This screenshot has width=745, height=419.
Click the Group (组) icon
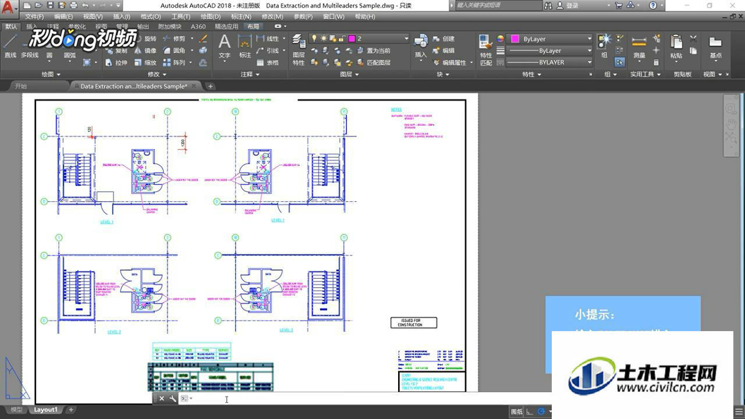(604, 46)
